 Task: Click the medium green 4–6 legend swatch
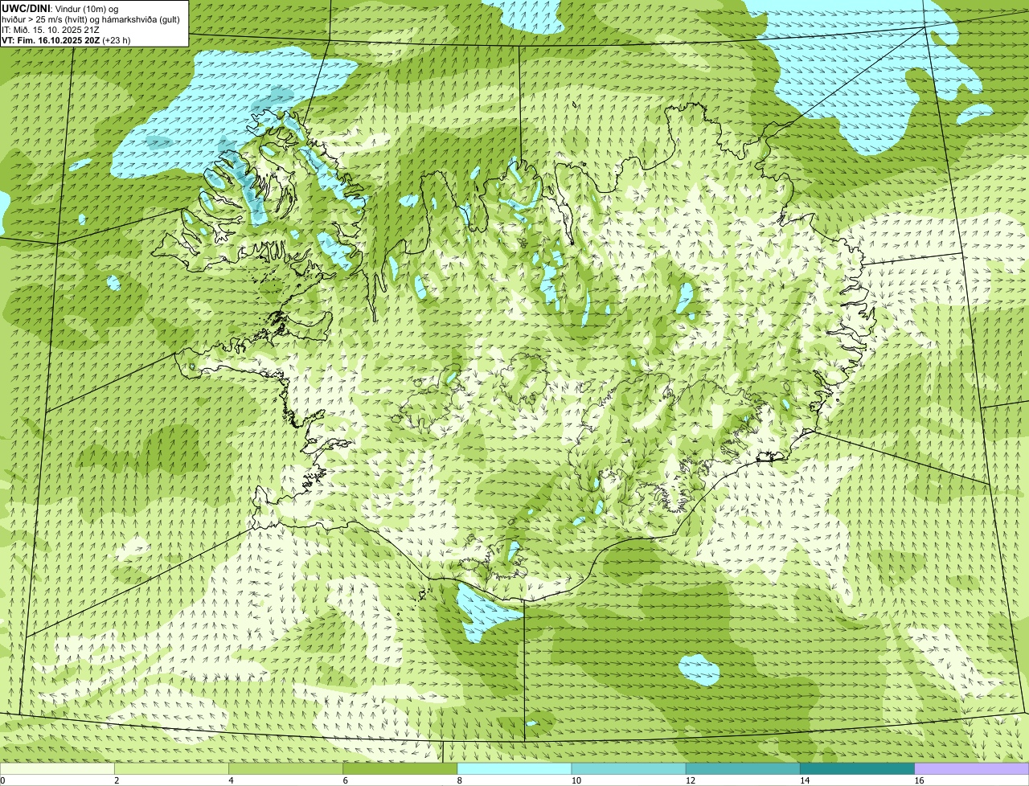coord(286,769)
